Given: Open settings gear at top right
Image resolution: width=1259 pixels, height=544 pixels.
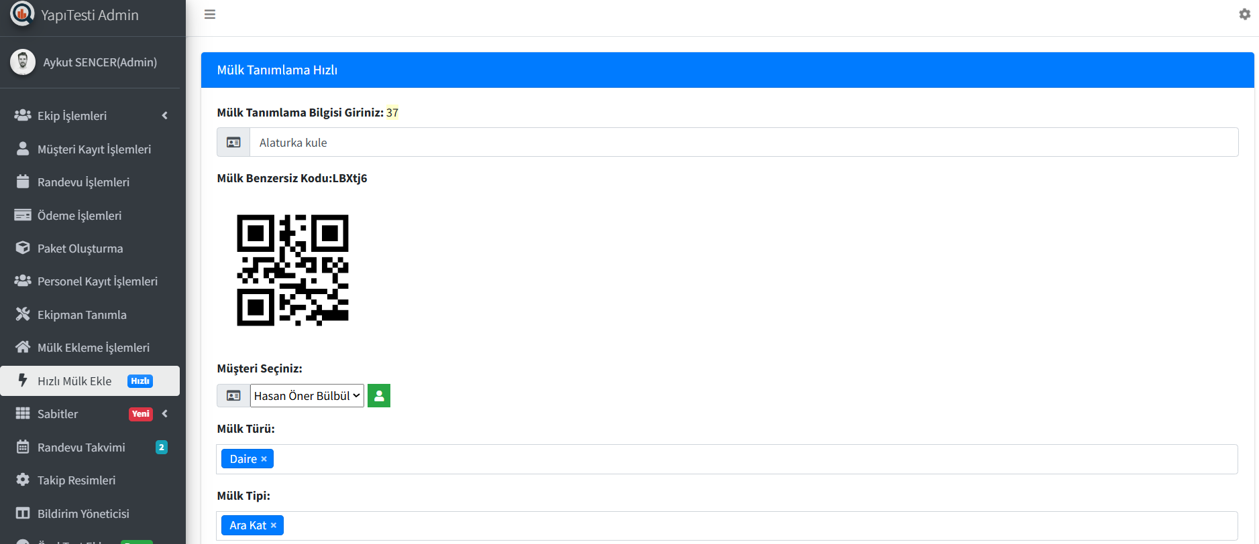Looking at the screenshot, I should tap(1245, 14).
